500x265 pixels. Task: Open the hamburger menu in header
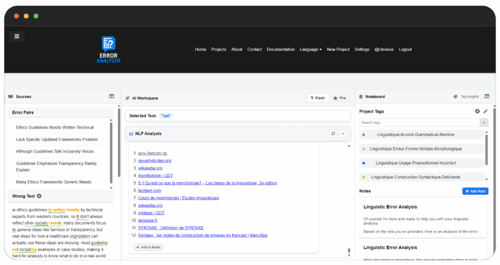click(x=17, y=36)
